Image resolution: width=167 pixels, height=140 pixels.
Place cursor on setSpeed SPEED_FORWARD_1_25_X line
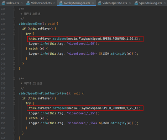point(84,108)
